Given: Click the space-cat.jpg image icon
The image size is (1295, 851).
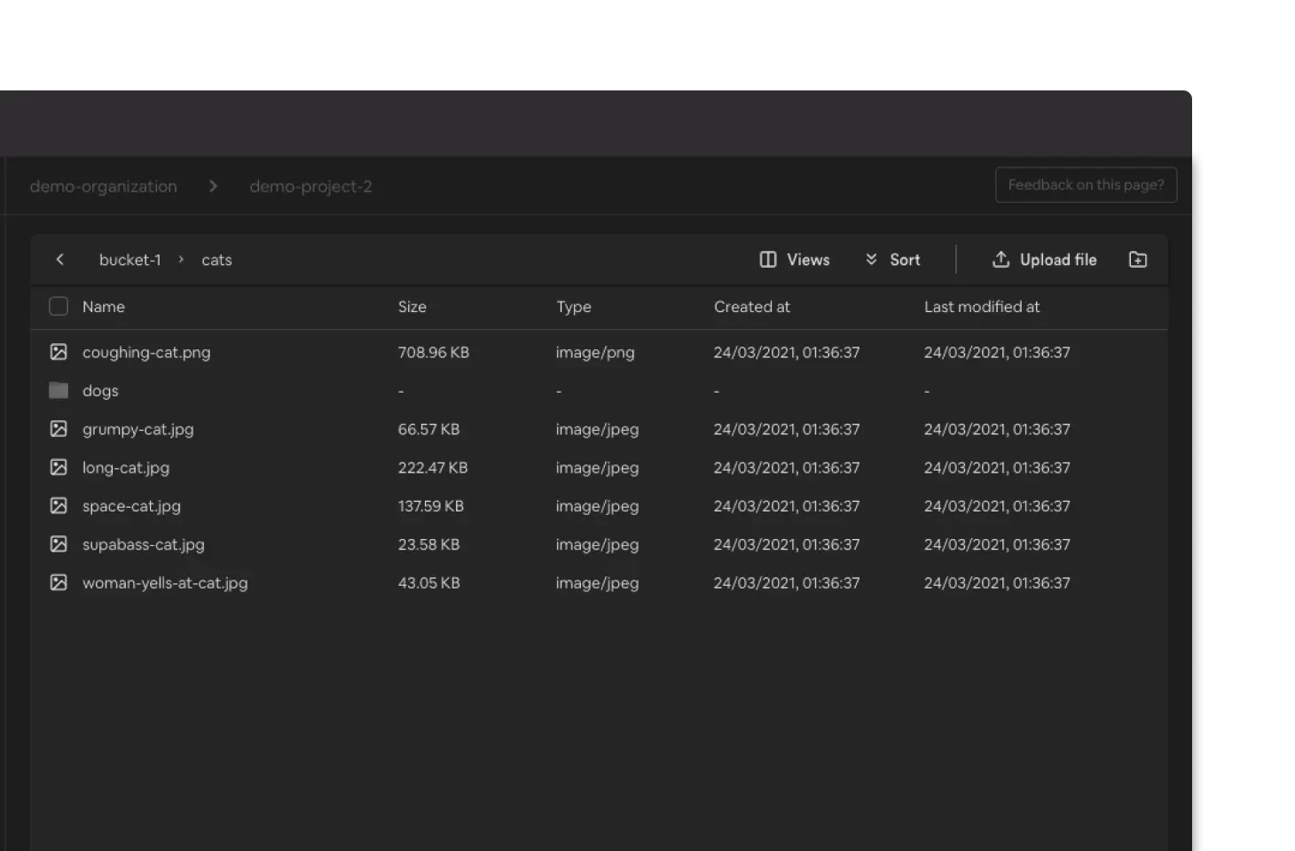Looking at the screenshot, I should [59, 506].
